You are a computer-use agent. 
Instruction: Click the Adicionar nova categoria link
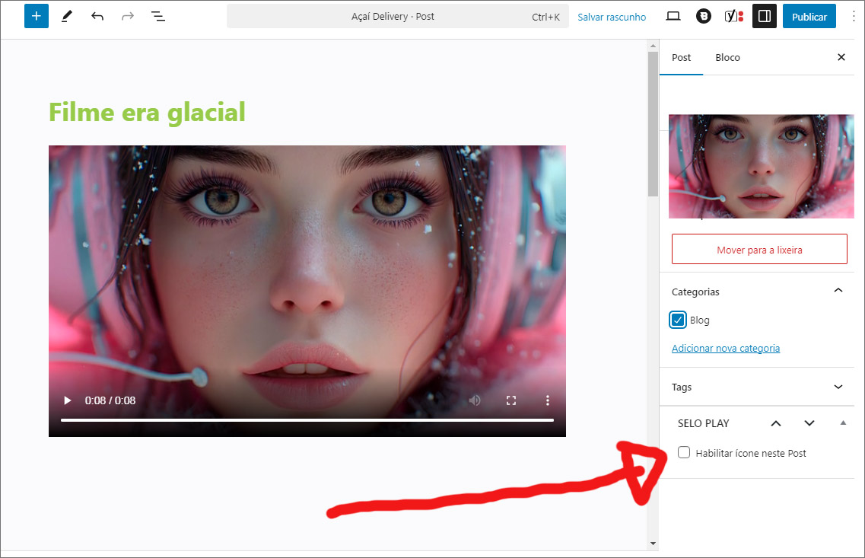point(726,348)
